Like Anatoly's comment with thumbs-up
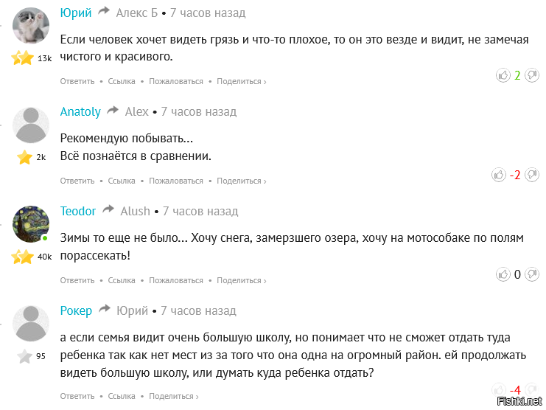The height and width of the screenshot is (410, 546). pyautogui.click(x=499, y=175)
